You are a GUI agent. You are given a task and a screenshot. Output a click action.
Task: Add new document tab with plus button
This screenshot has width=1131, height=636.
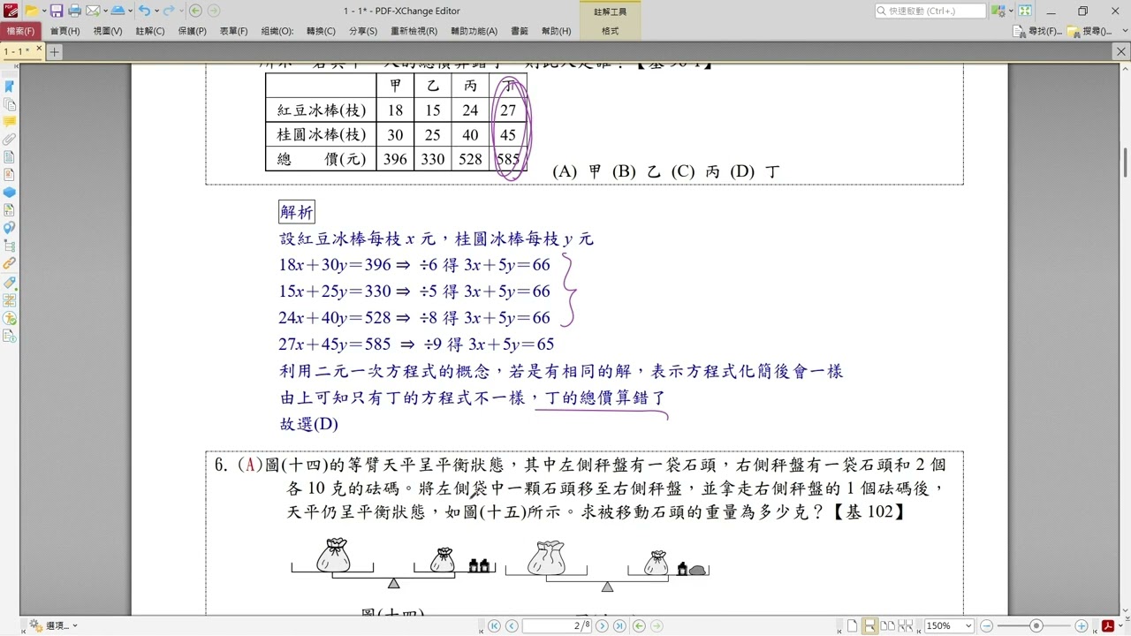coord(54,52)
